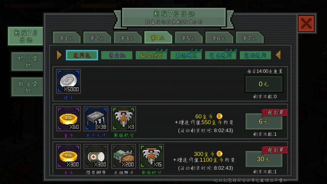Purchase the 30元 gift pack
The width and height of the screenshot is (327, 184).
click(x=264, y=159)
